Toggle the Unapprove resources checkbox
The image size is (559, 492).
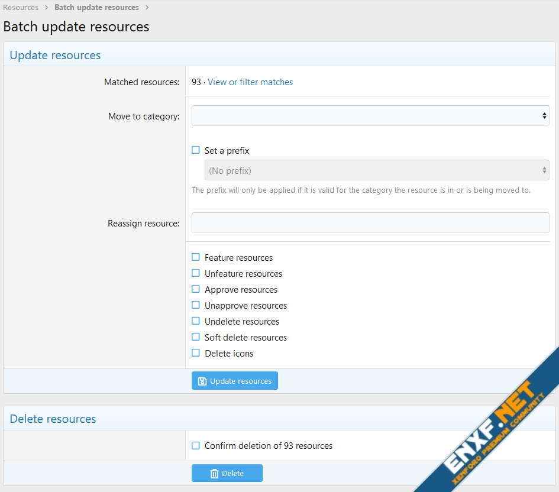[196, 305]
